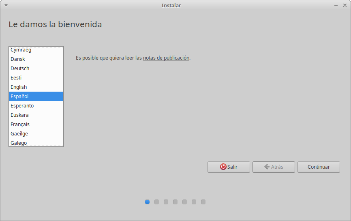The width and height of the screenshot is (351, 221).
Task: Open the window menu arrow in title bar
Action: coord(6,5)
